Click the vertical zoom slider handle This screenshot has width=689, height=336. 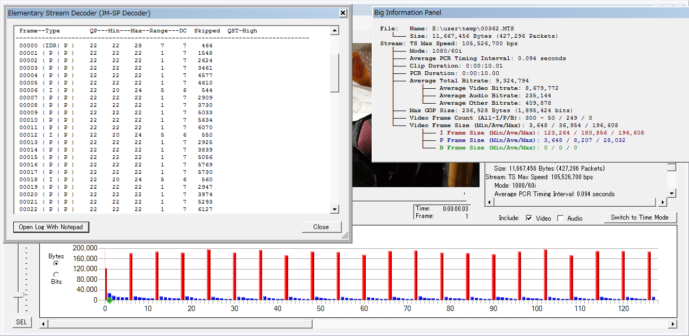click(x=19, y=295)
